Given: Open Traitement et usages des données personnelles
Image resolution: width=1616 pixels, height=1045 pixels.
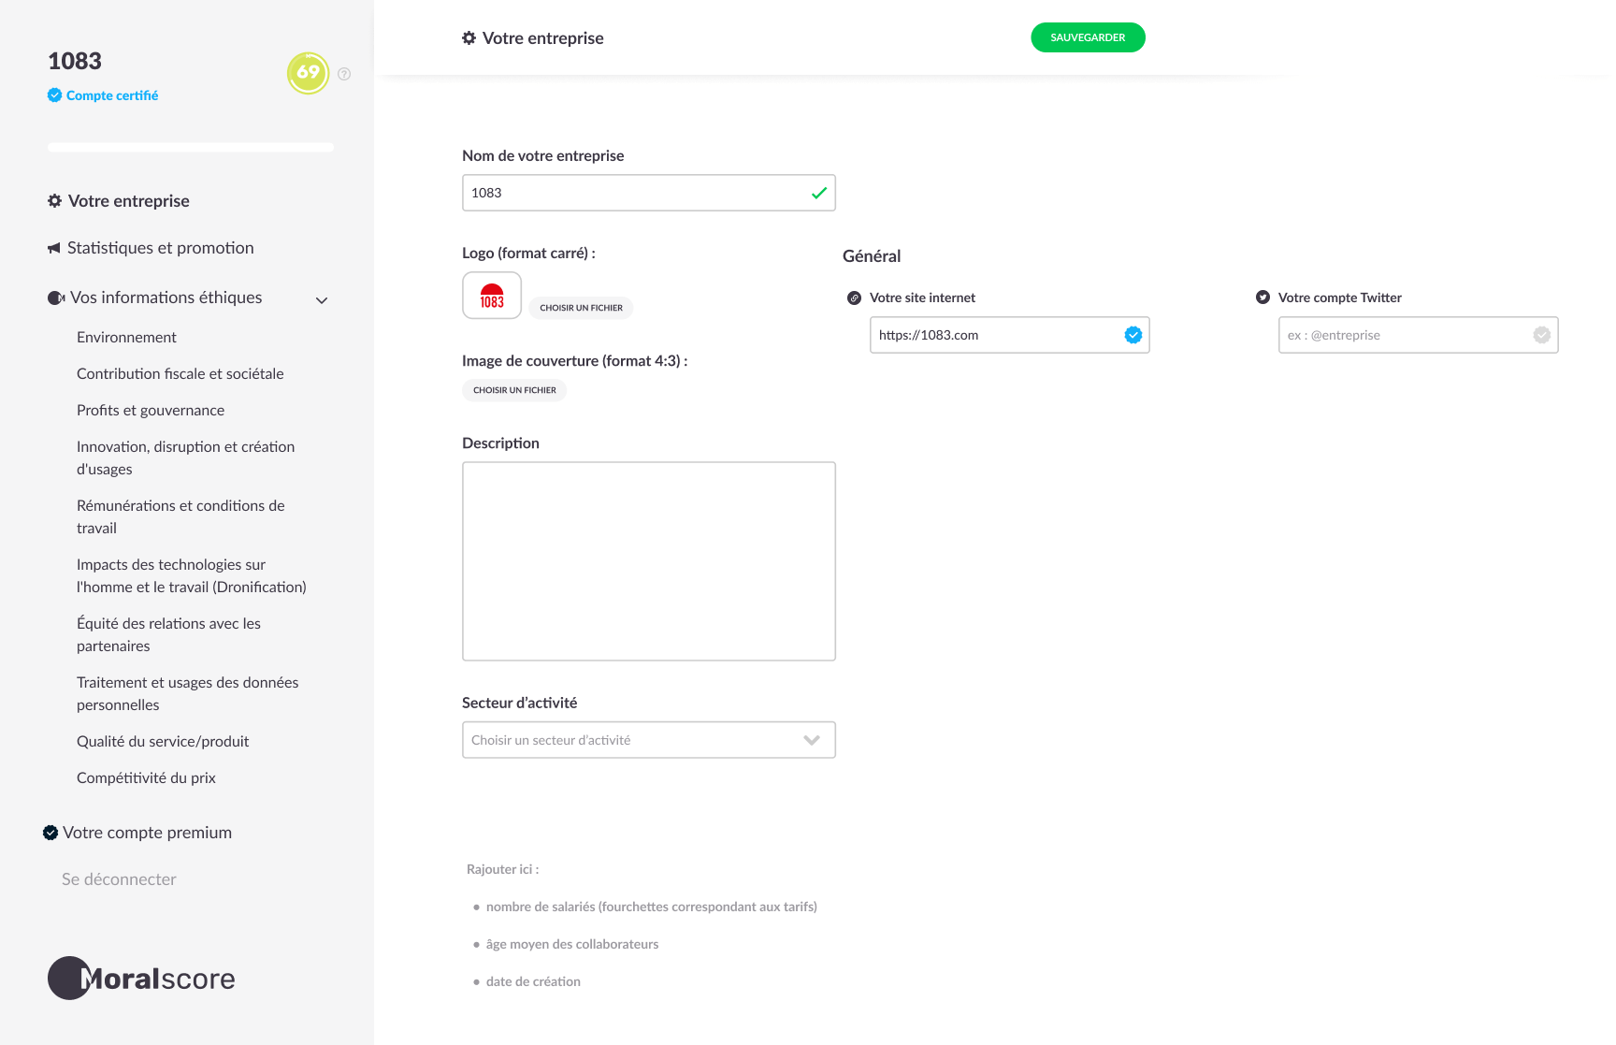Looking at the screenshot, I should point(188,693).
